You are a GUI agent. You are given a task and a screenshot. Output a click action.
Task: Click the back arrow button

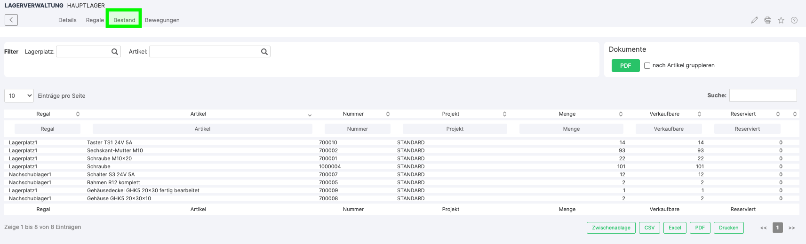tap(11, 20)
